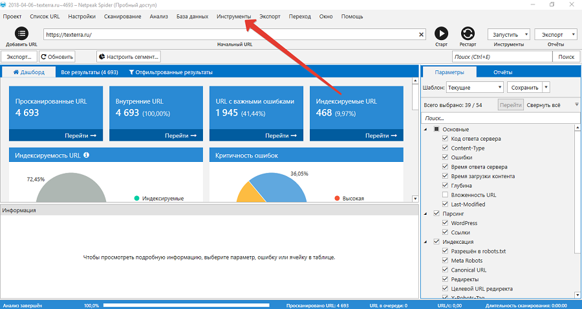Screen dimensions: 582x309
Task: Focus the Поиск (Ctrl+E) search field
Action: point(502,57)
